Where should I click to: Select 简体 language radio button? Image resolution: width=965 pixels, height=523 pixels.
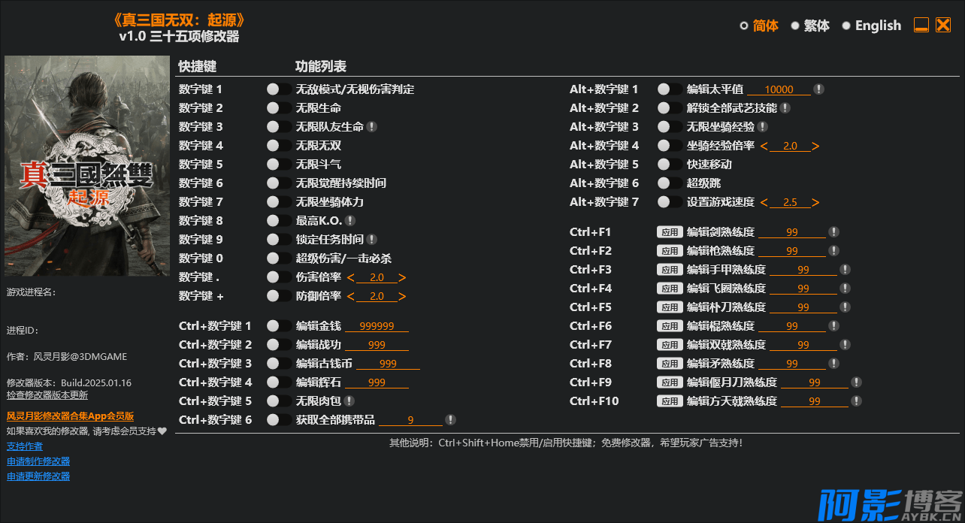point(744,26)
